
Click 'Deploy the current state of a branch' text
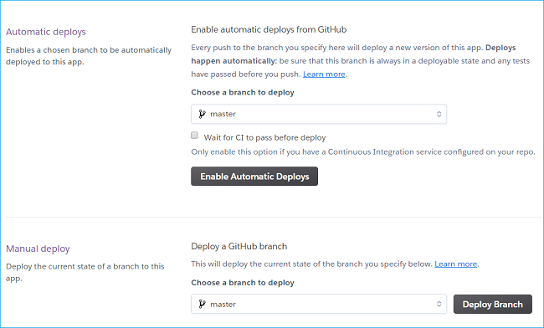coord(85,272)
